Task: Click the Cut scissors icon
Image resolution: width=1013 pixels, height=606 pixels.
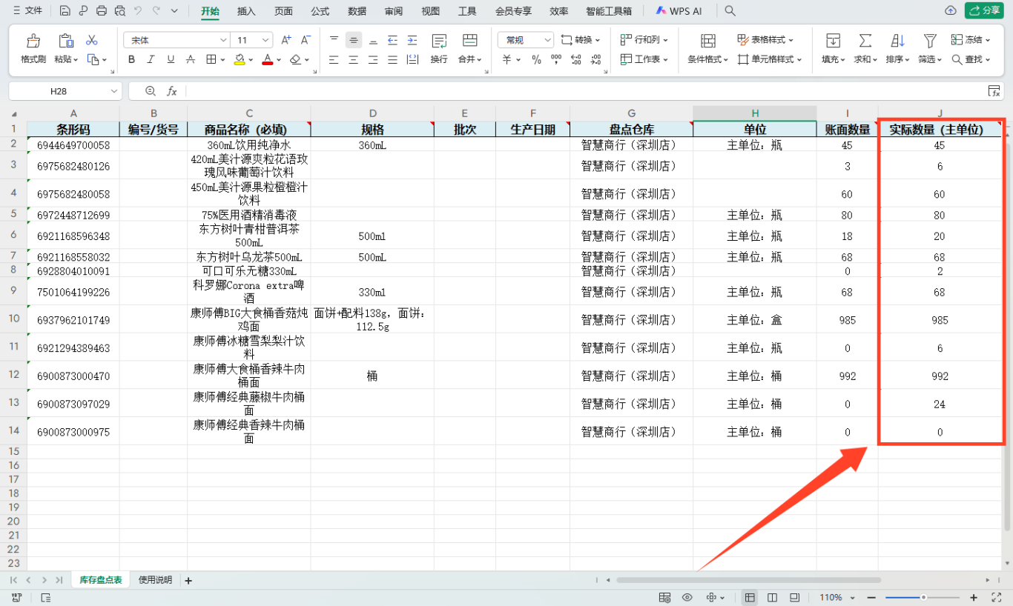Action: pos(92,40)
